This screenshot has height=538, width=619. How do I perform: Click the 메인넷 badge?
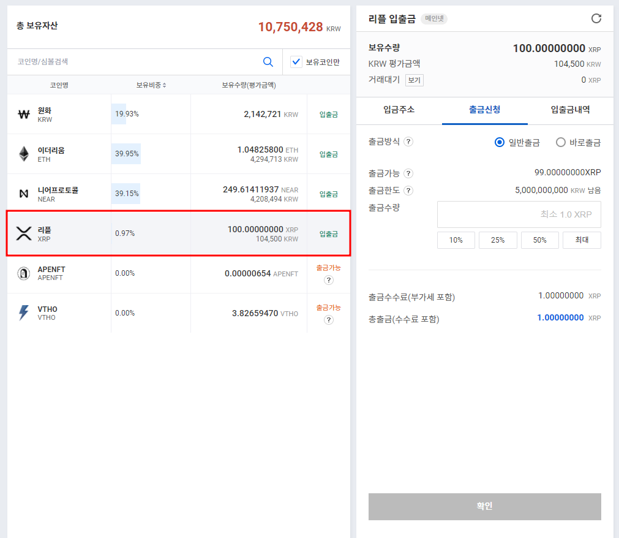tap(434, 18)
